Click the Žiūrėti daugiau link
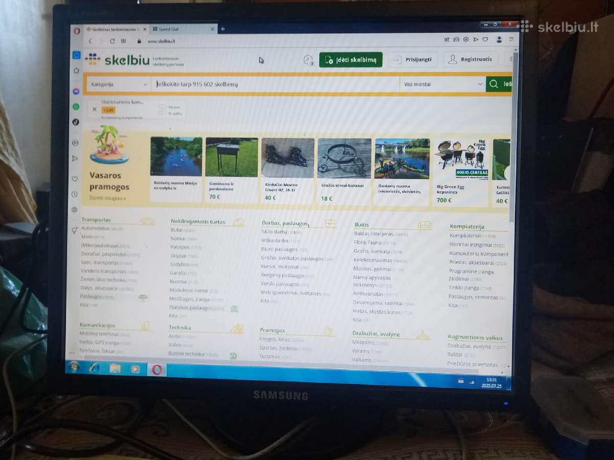614x460 pixels. [107, 198]
